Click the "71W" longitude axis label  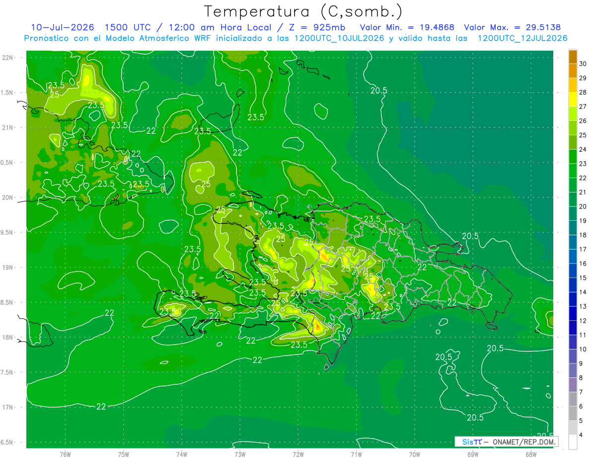(x=357, y=454)
